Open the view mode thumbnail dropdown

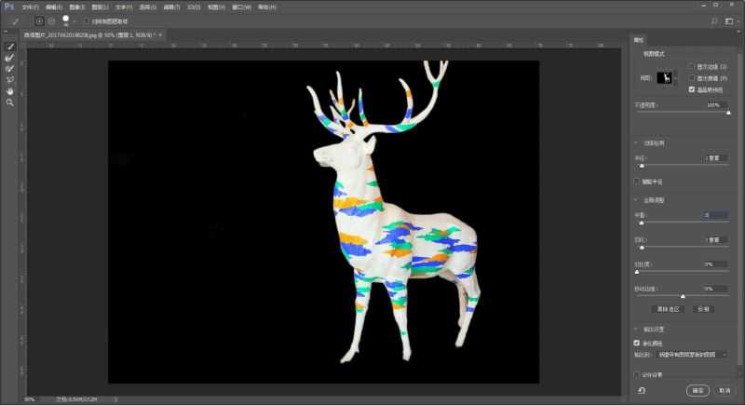point(668,79)
